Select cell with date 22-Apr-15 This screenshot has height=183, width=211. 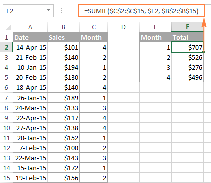[30, 118]
